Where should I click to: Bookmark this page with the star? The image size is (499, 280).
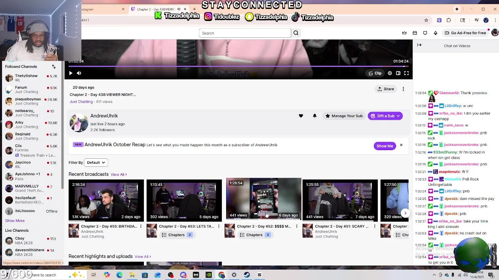coord(426,20)
